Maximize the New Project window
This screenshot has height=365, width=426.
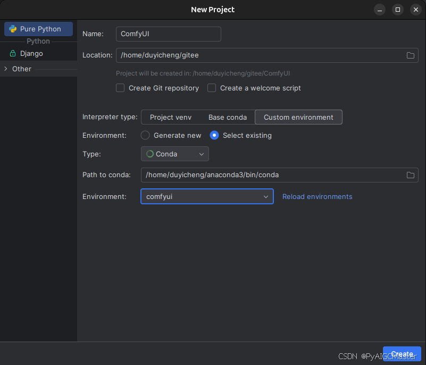click(x=397, y=10)
